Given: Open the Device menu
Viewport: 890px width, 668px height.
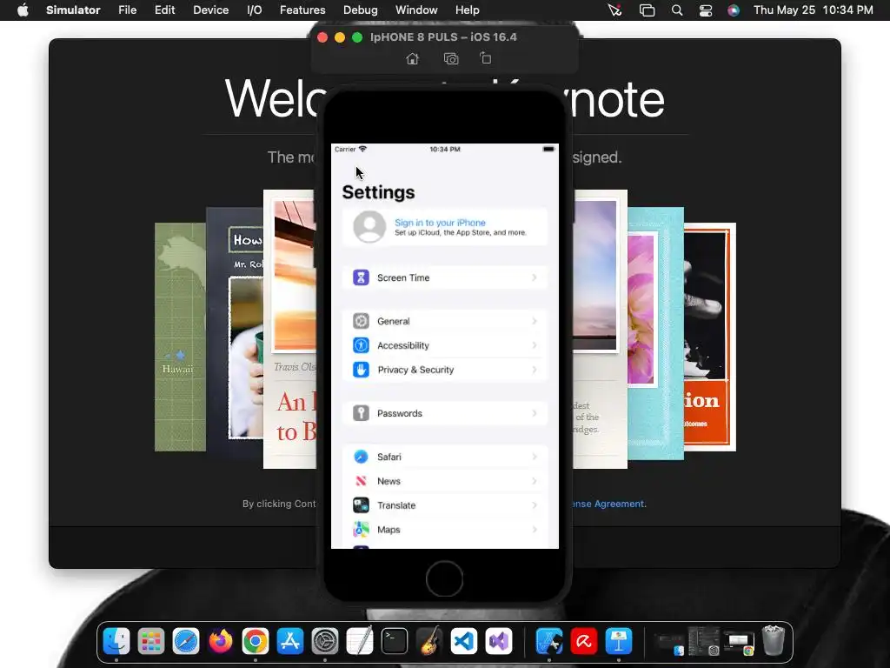Looking at the screenshot, I should point(210,10).
